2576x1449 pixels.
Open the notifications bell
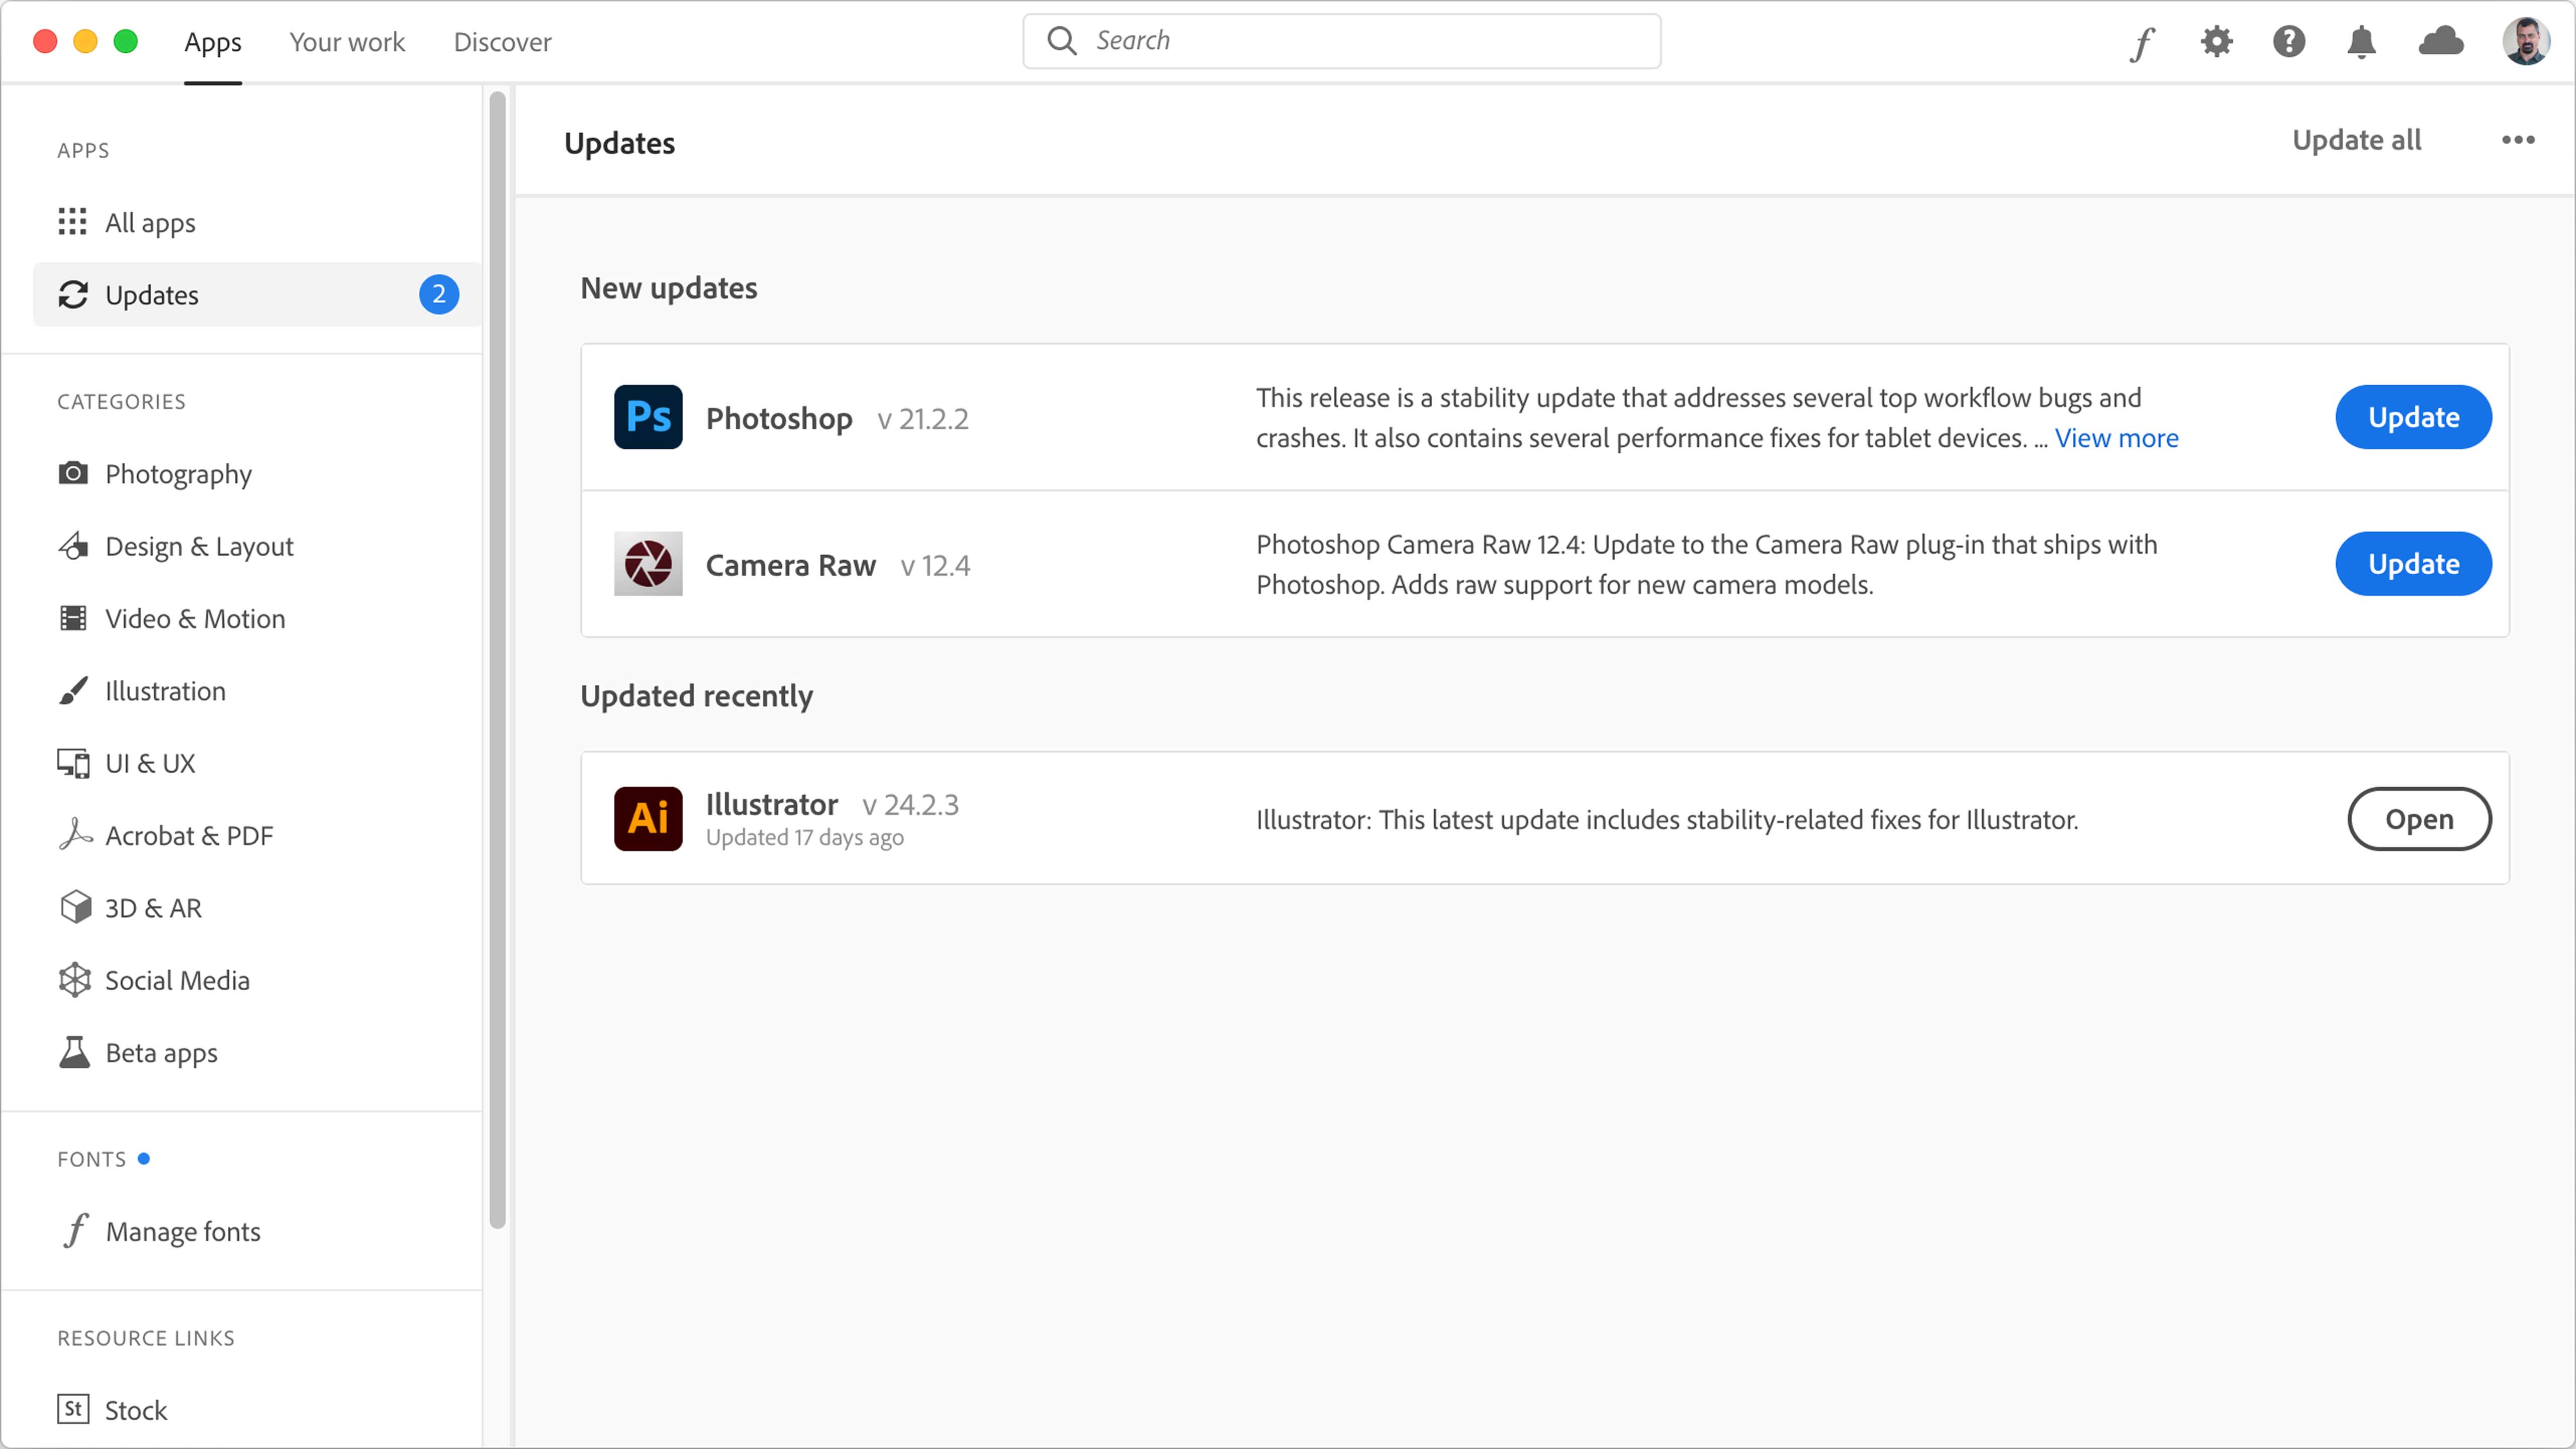coord(2362,42)
